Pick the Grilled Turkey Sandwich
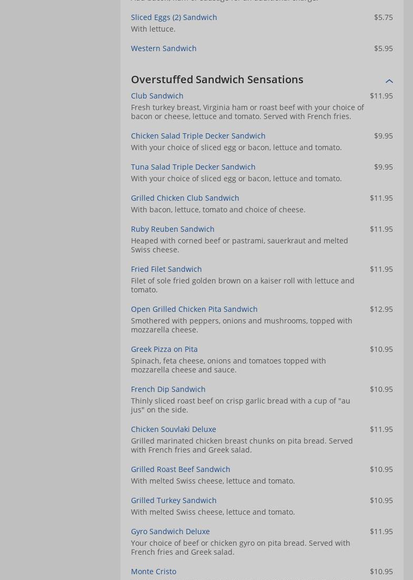This screenshot has height=580, width=413. (174, 500)
